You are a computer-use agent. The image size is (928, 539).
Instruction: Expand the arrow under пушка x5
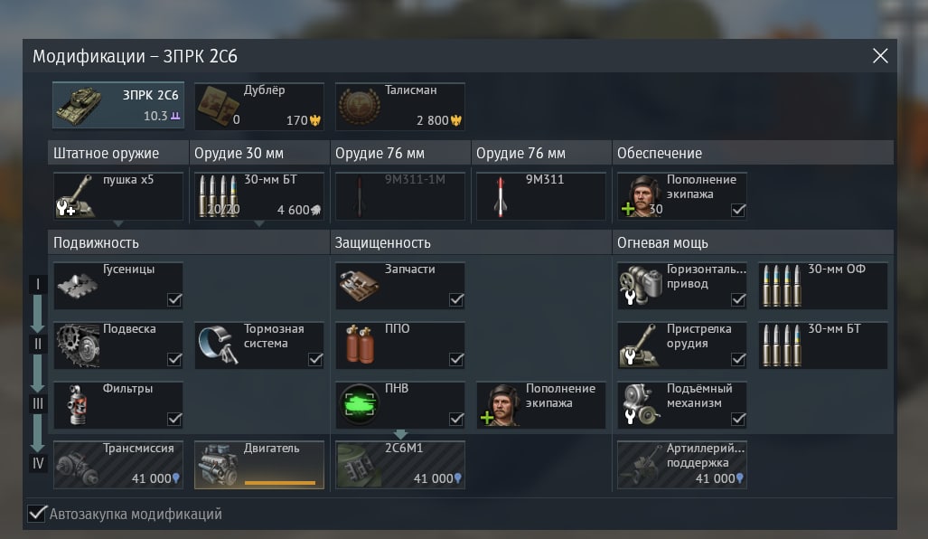point(118,224)
